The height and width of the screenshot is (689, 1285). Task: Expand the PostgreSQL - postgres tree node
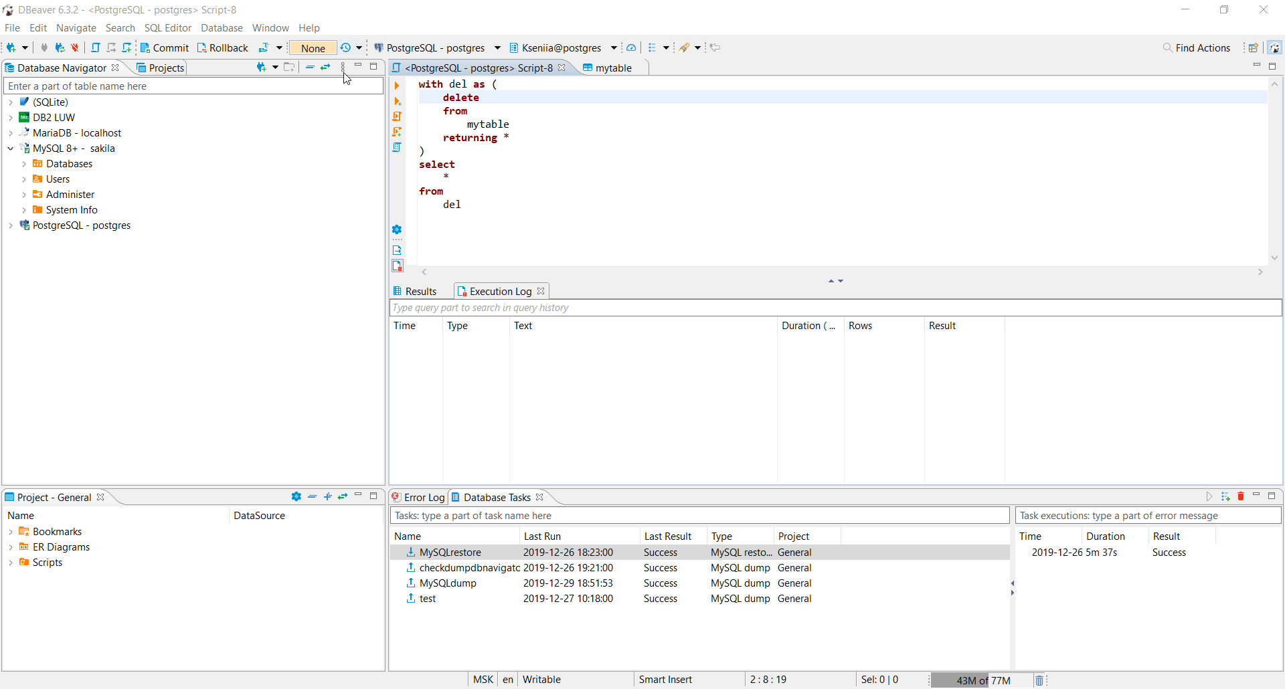[x=10, y=225]
